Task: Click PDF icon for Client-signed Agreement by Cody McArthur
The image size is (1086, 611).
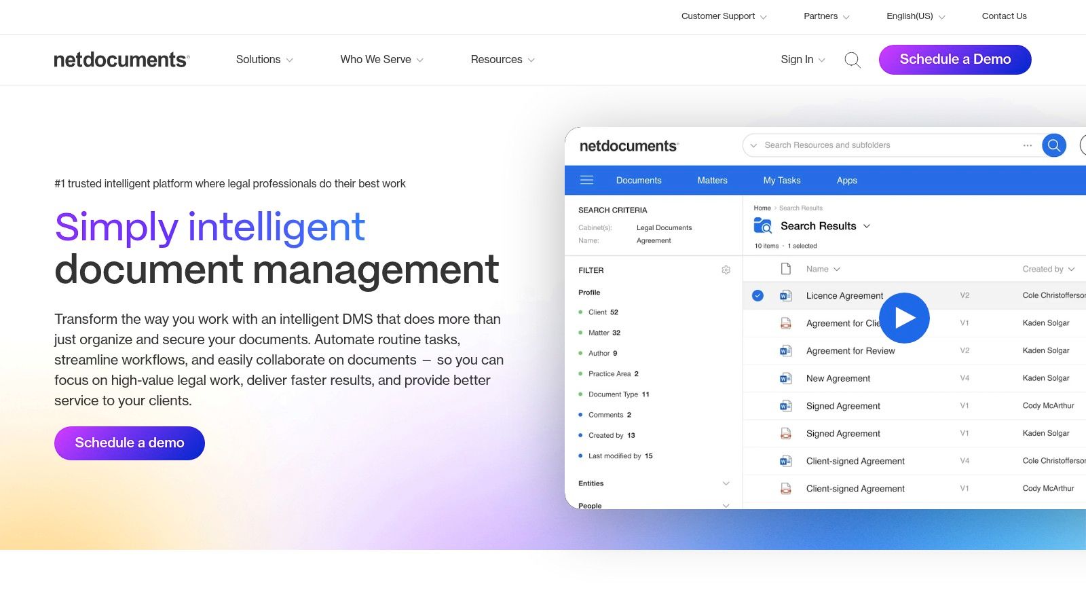Action: click(x=785, y=488)
